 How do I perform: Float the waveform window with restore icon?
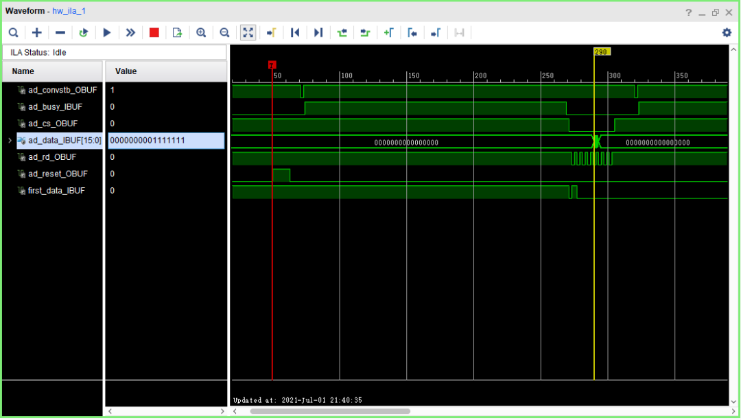716,13
